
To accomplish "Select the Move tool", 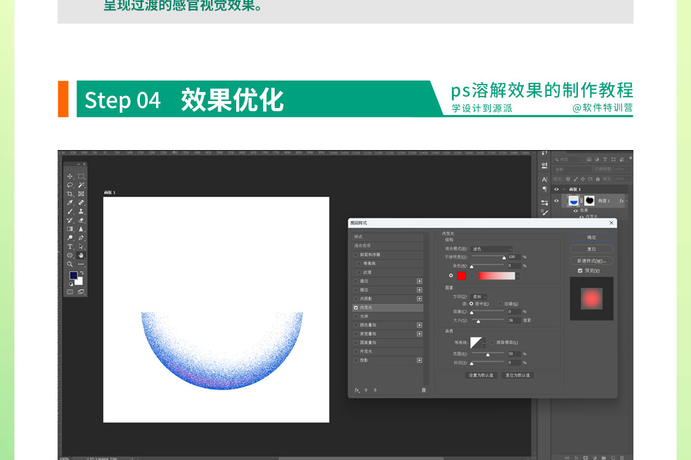I will click(70, 177).
